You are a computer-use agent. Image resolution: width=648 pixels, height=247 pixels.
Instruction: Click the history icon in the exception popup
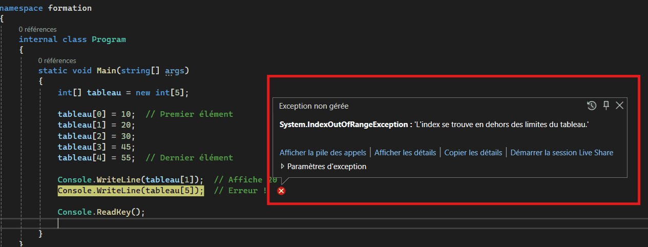coord(592,106)
